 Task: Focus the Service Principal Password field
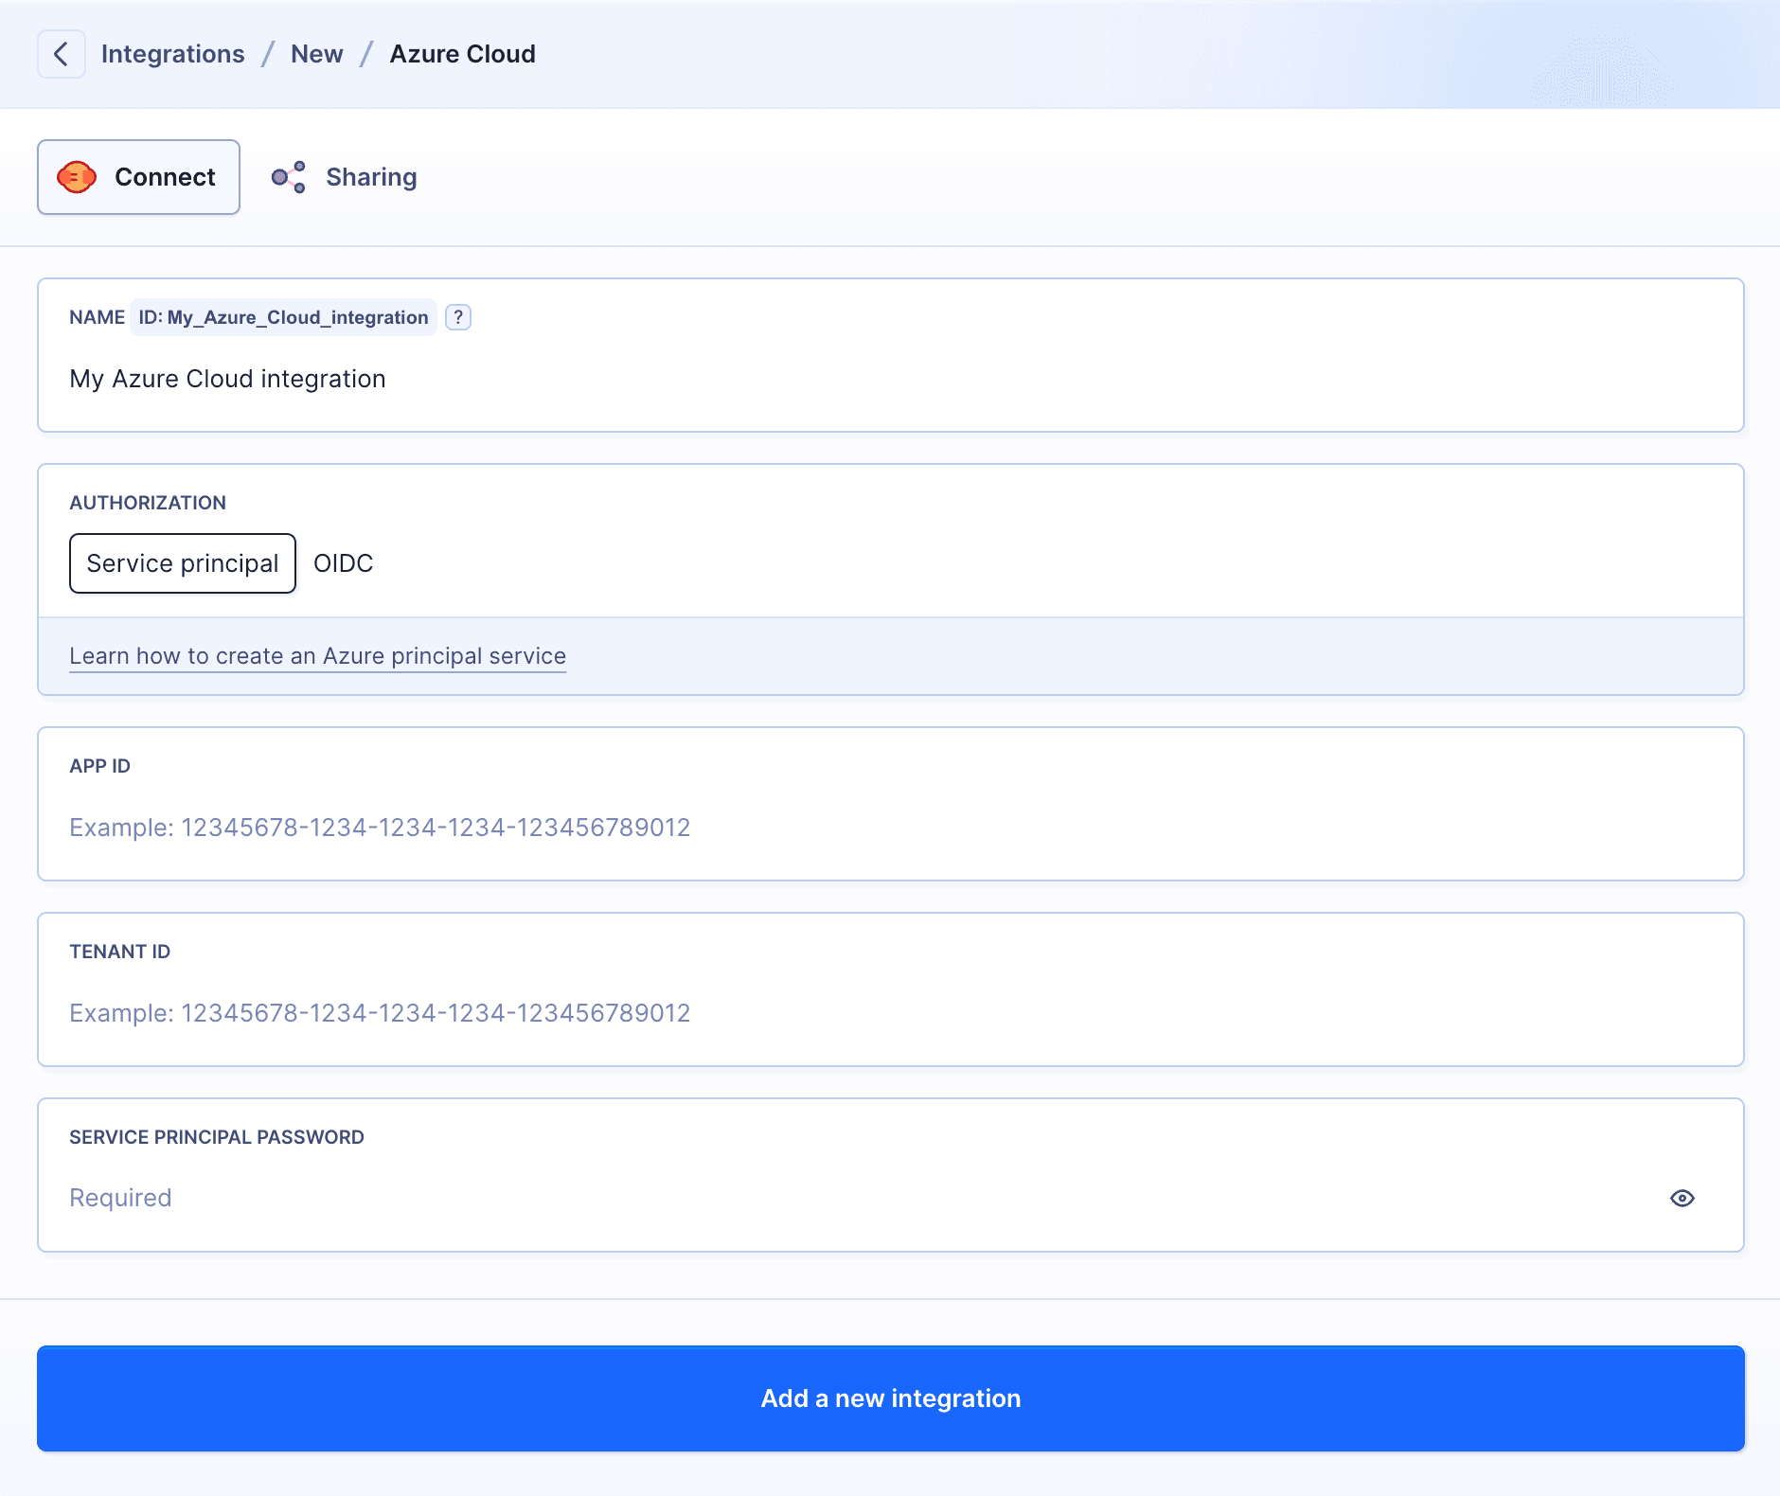852,1198
